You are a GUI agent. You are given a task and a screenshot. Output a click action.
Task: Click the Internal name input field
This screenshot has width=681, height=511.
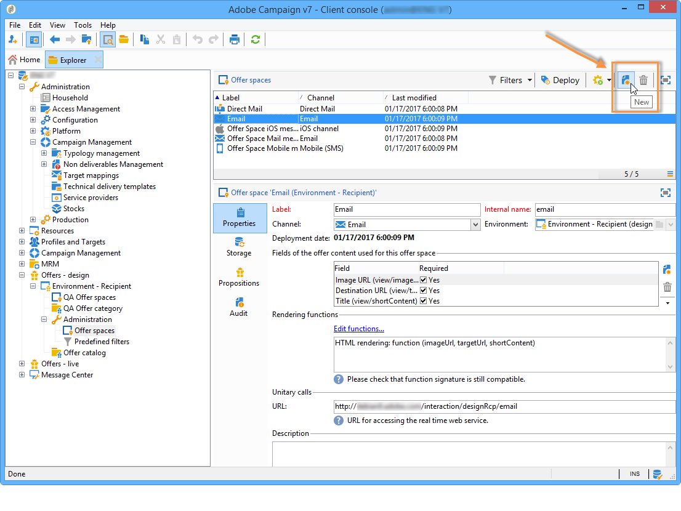click(x=605, y=210)
